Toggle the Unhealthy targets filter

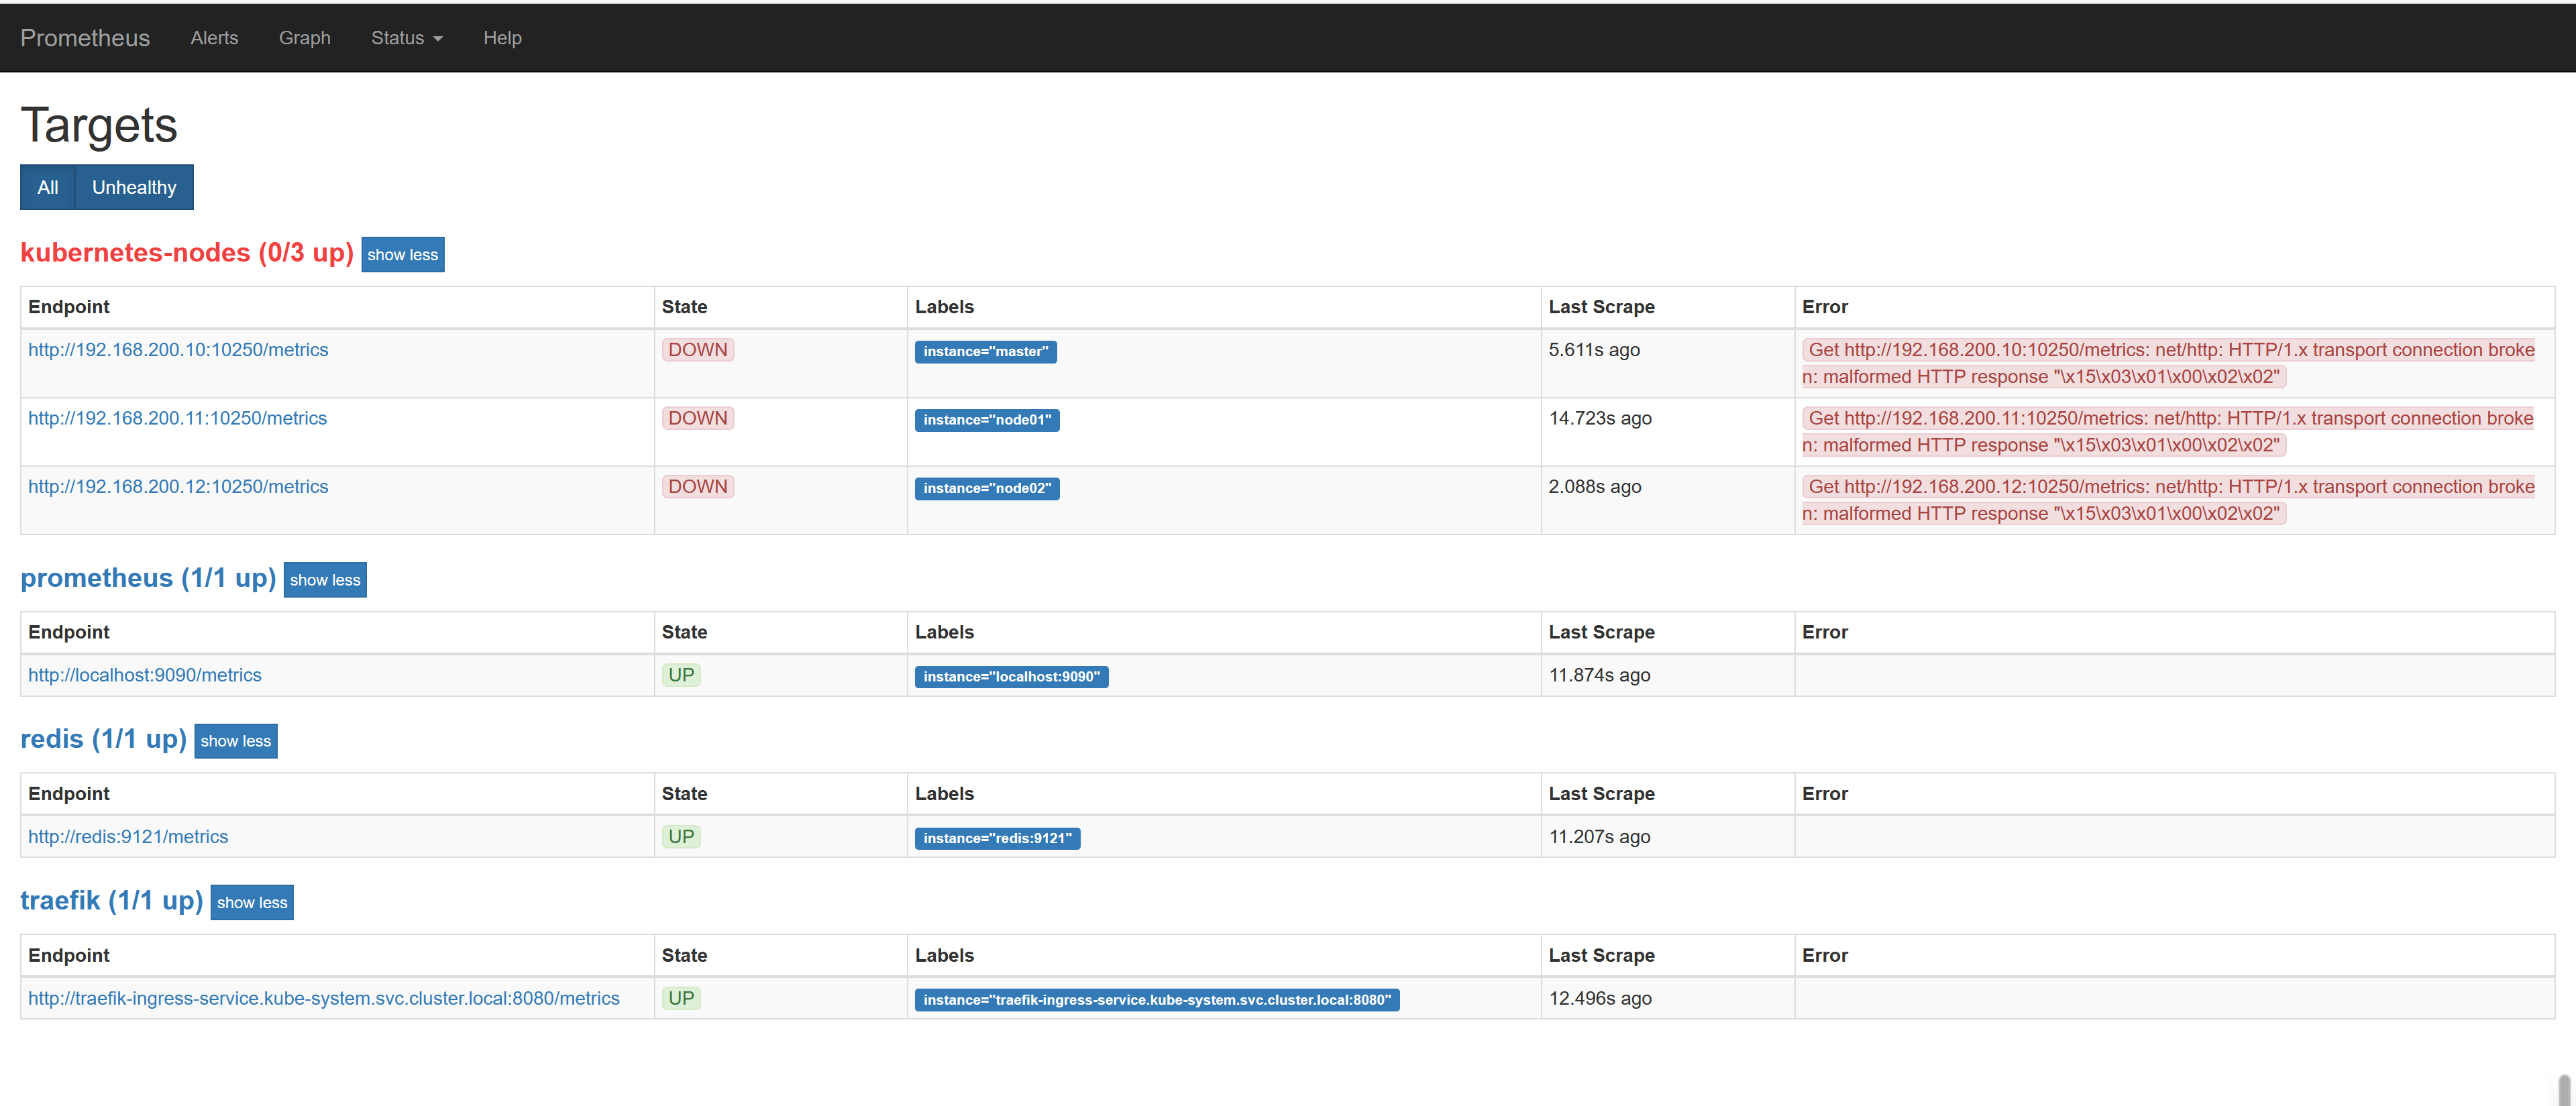134,187
